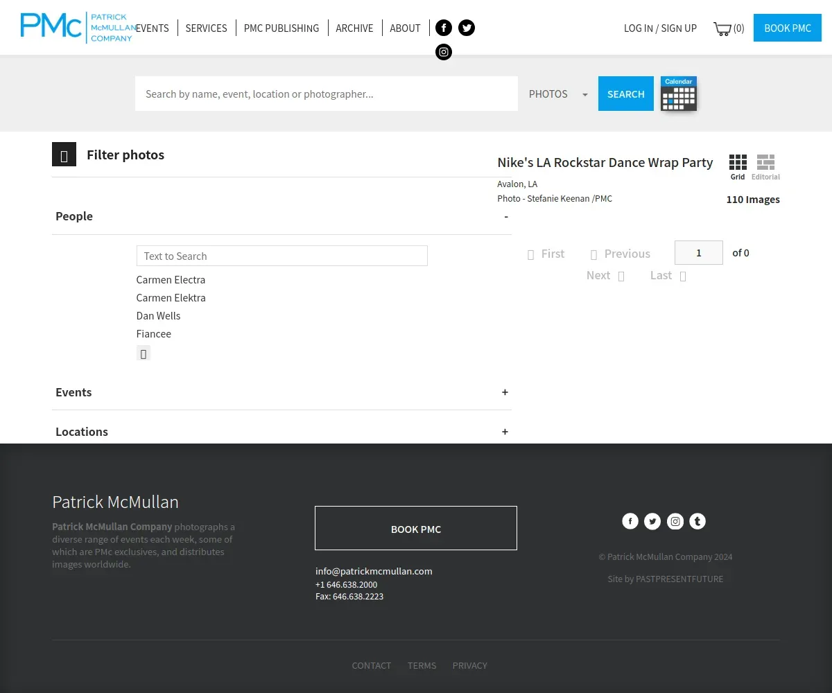The width and height of the screenshot is (832, 693).
Task: Switch to Editorial view
Action: coord(765,167)
